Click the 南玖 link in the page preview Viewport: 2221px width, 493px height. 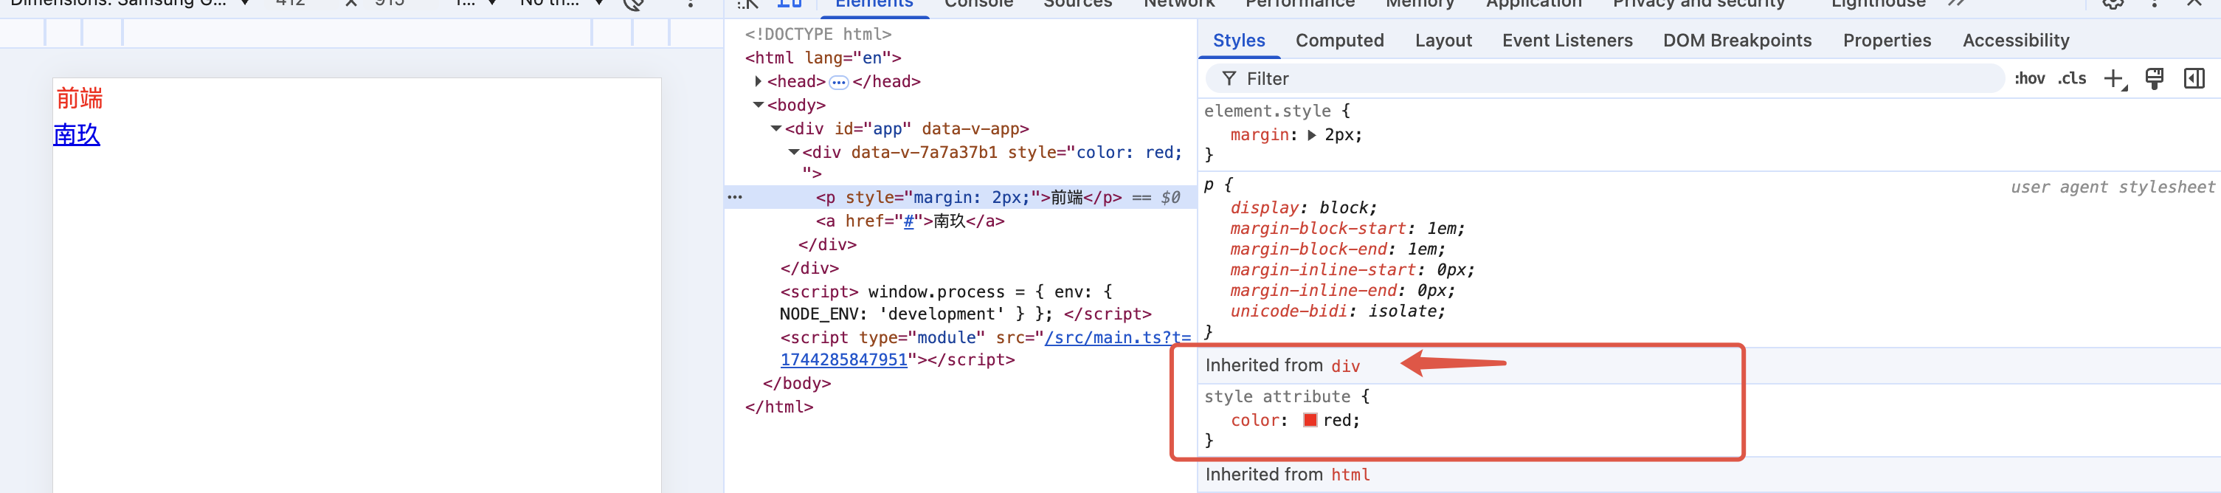pos(77,135)
